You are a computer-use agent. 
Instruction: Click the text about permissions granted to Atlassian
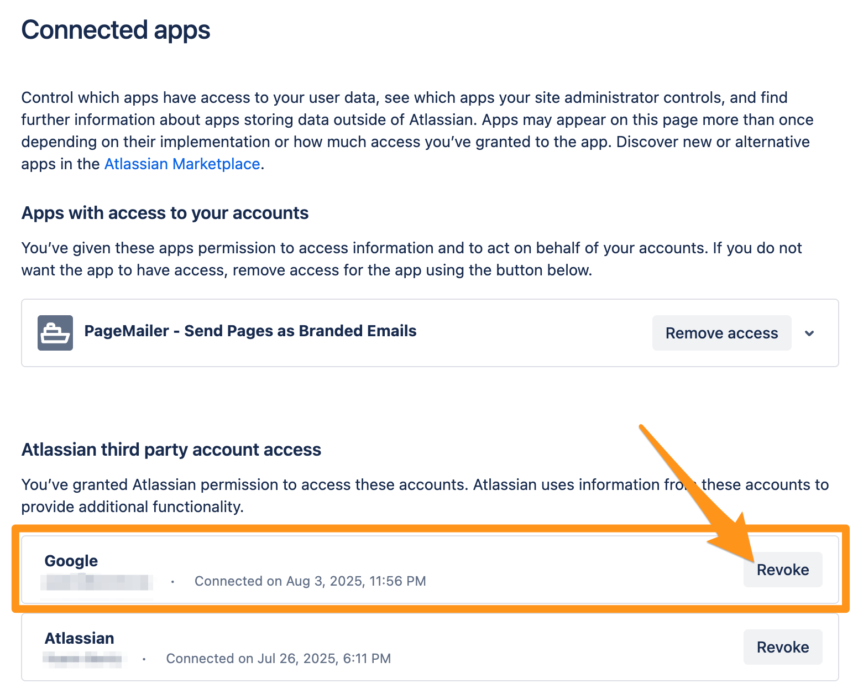[425, 495]
